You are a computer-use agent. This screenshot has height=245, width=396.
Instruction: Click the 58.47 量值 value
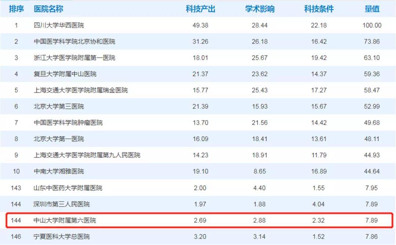372,90
